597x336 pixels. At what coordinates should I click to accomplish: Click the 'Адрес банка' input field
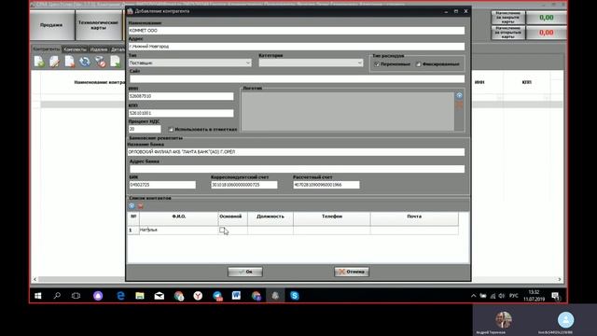pos(297,169)
